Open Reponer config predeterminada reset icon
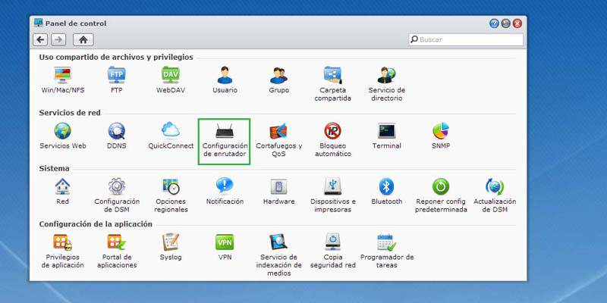607x303 pixels. [441, 186]
